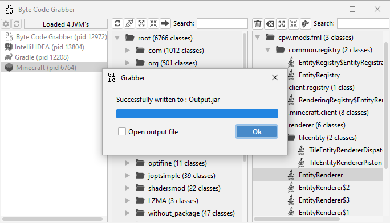Click the LZMA folder icon
Screen dimensions: 390x223
[140, 200]
